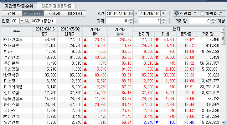This screenshot has width=227, height=125.
Task: Select the !범양건영 stock row
Action: [x=111, y=116]
